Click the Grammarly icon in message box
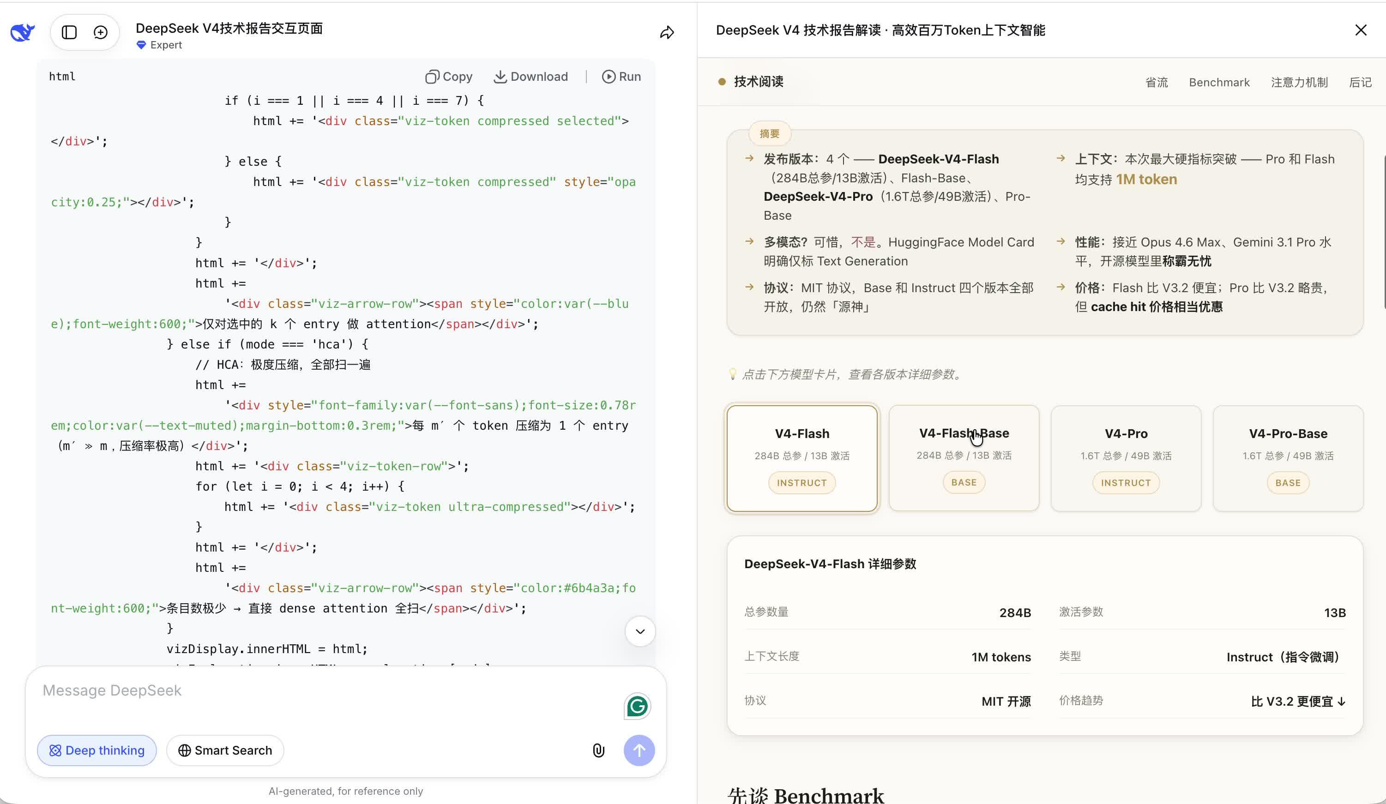Screen dimensions: 1386x804 pyautogui.click(x=637, y=706)
